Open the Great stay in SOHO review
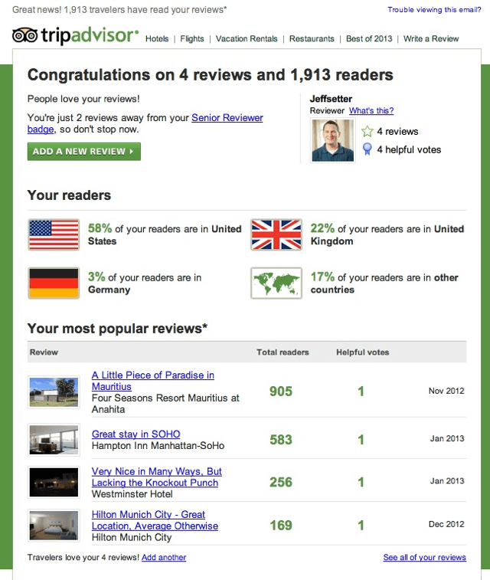This screenshot has width=490, height=580. 136,434
